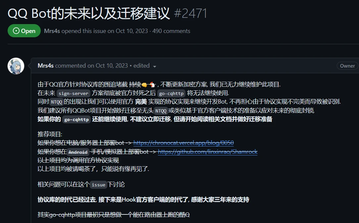The image size is (359, 223).
Task: Click the issue title QQ Bot的未来以及迁移建议
Action: coord(89,14)
